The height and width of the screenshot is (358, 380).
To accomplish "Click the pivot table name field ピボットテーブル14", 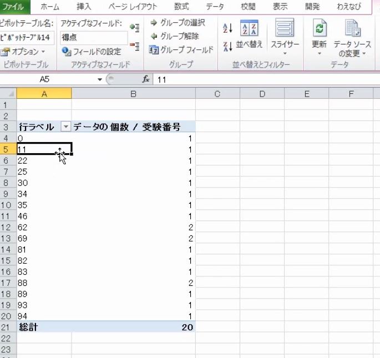I will click(x=27, y=38).
